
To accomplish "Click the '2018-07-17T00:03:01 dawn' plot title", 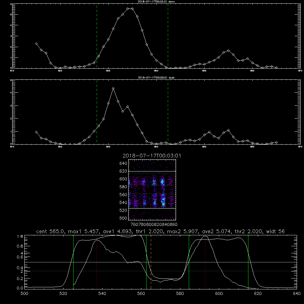I will (x=156, y=2).
